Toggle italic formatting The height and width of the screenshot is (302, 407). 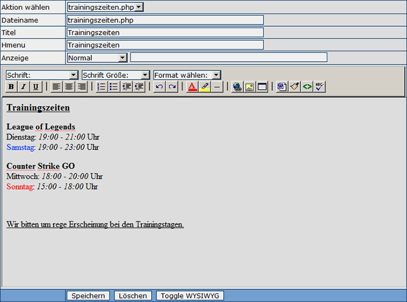[x=23, y=87]
